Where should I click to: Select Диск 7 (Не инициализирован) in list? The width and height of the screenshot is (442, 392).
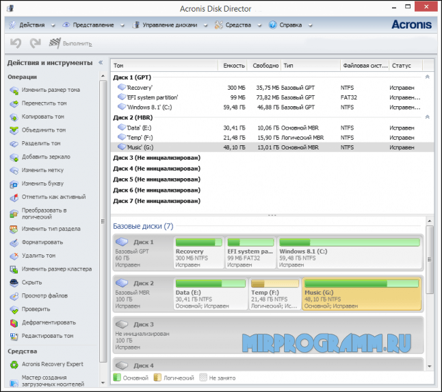coord(157,201)
